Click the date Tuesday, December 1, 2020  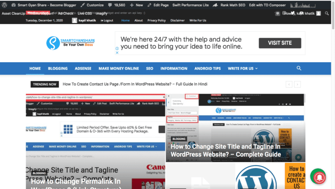click(44, 20)
